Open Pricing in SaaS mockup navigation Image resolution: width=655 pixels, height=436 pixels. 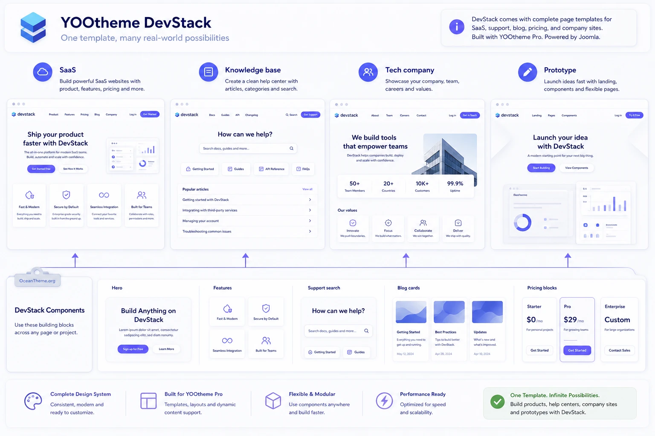pyautogui.click(x=84, y=115)
